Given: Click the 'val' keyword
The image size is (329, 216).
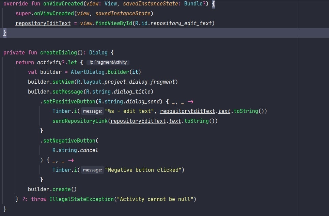Looking at the screenshot, I should pyautogui.click(x=32, y=72).
